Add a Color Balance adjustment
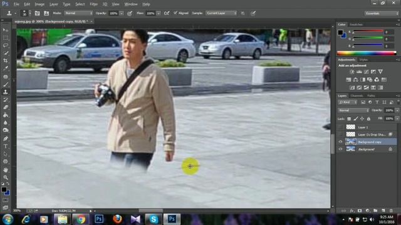This screenshot has height=225, width=401. tap(355, 79)
